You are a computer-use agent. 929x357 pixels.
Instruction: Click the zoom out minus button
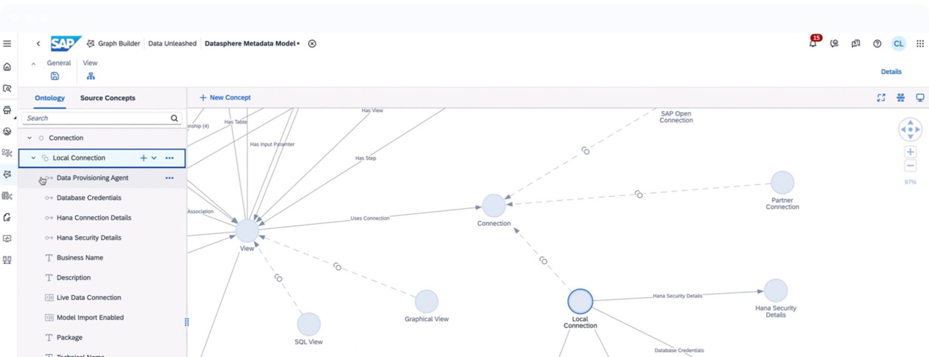pos(910,166)
